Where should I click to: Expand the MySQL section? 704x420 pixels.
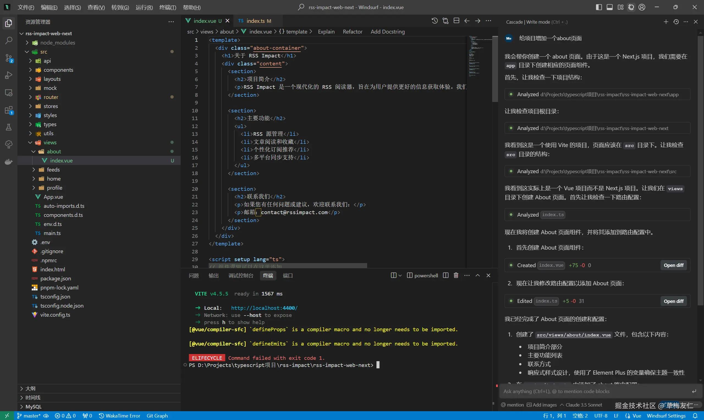tap(99, 407)
